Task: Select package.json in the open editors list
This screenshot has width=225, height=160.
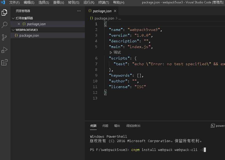Action: tap(48, 24)
